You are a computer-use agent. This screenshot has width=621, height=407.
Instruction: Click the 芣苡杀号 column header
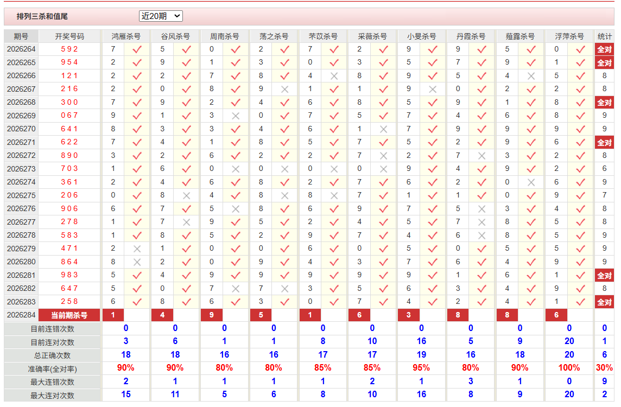tap(323, 36)
